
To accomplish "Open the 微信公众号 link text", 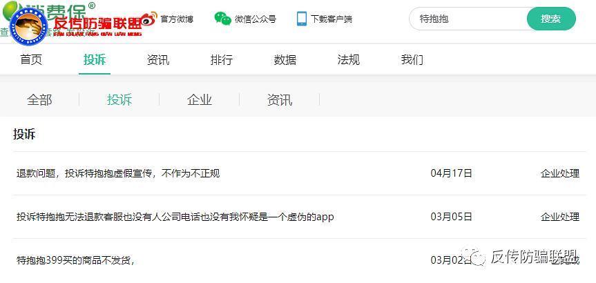I will pos(255,19).
